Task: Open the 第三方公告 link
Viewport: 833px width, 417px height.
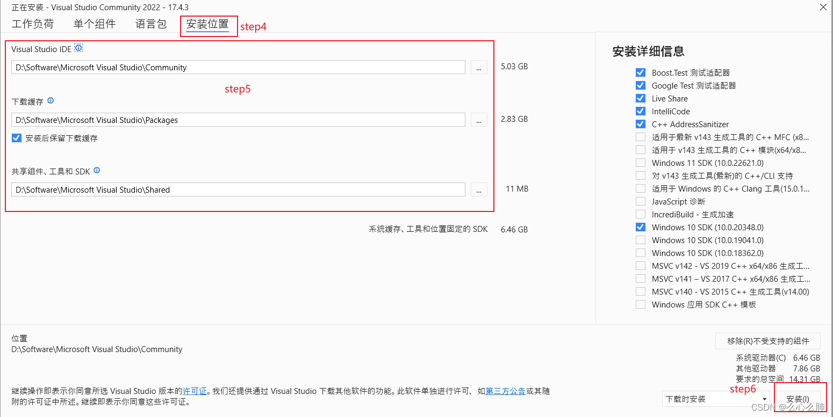Action: 506,391
